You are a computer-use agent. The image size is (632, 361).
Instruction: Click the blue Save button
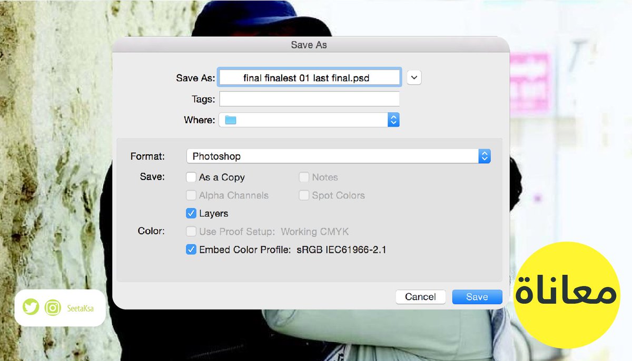(x=477, y=297)
